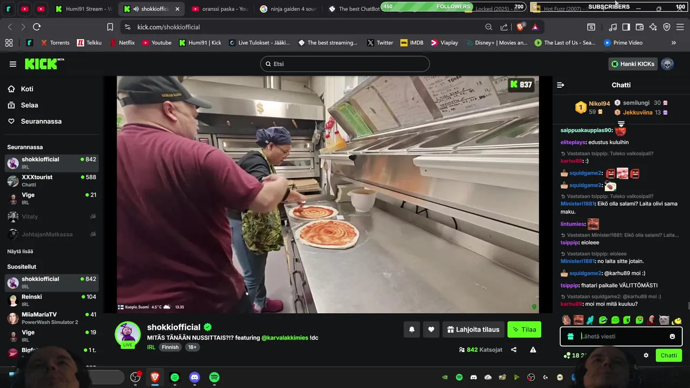Open the Kick hamburger menu

click(x=13, y=64)
